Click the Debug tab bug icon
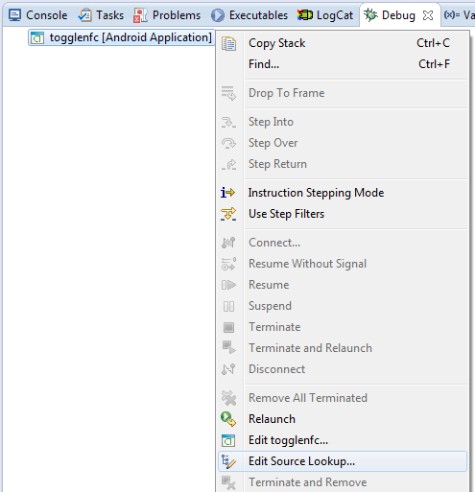475x492 pixels. point(371,14)
